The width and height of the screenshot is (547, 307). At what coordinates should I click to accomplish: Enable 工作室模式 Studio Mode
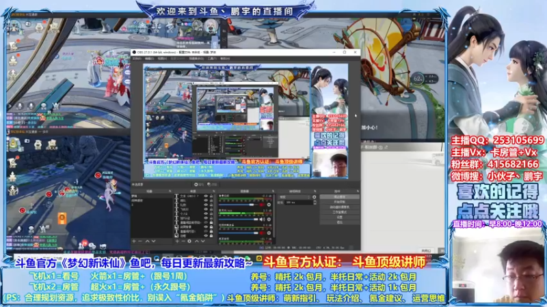coord(340,212)
